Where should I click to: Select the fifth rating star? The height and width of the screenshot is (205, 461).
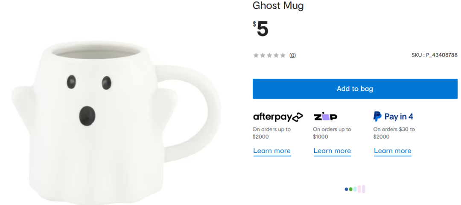283,55
